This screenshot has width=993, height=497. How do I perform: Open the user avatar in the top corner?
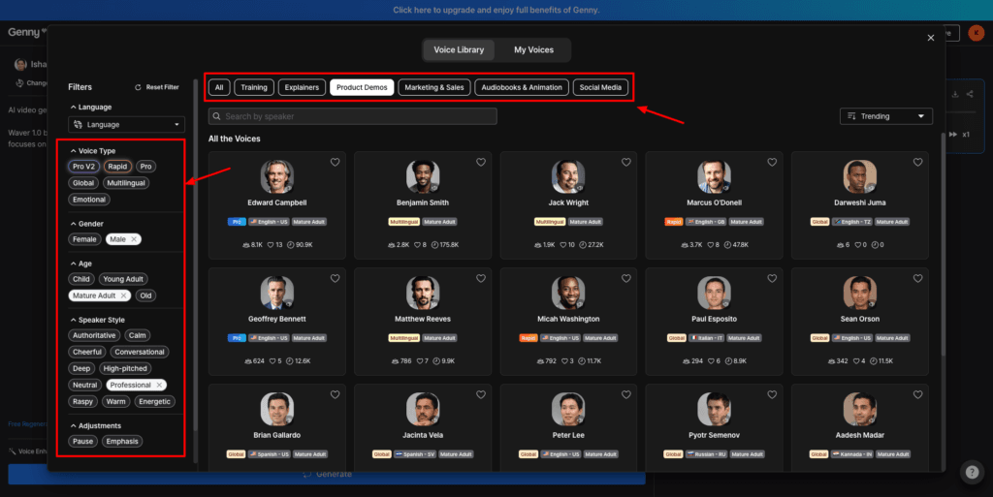click(x=976, y=33)
